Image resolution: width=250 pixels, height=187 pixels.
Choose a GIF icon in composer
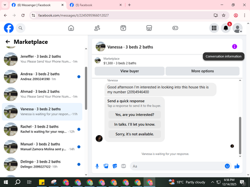pos(123,166)
